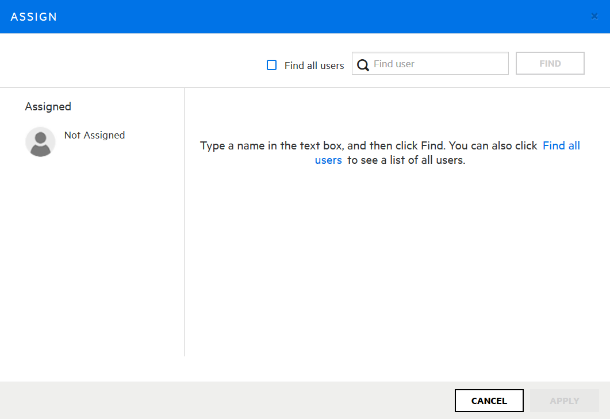The image size is (610, 419).
Task: Click the vertical divider between the panels
Action: [x=184, y=230]
